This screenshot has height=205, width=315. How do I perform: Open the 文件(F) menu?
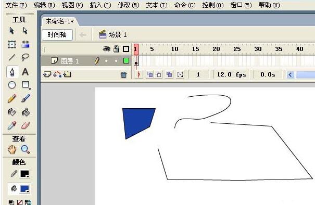pos(16,5)
